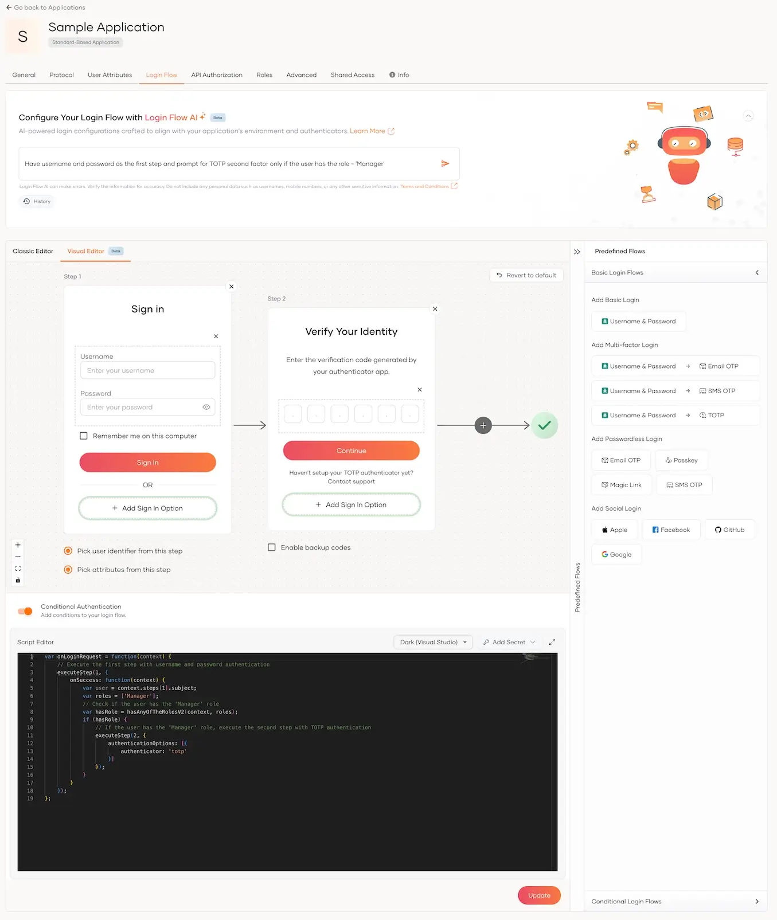Viewport: 777px width, 920px height.
Task: Select Pick attributes from this step
Action: 68,570
